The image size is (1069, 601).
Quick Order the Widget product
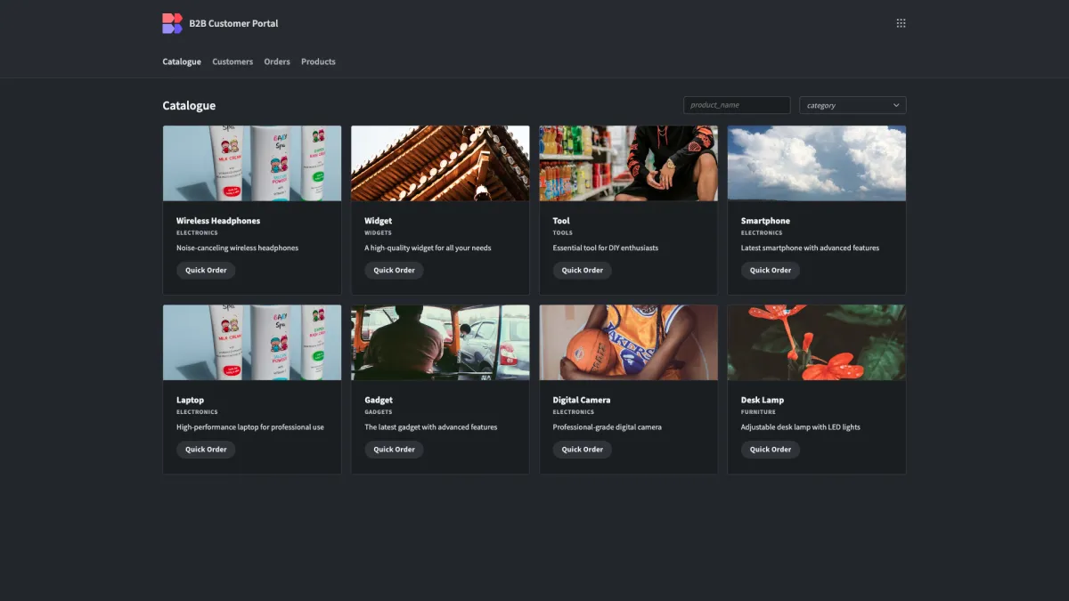point(394,271)
